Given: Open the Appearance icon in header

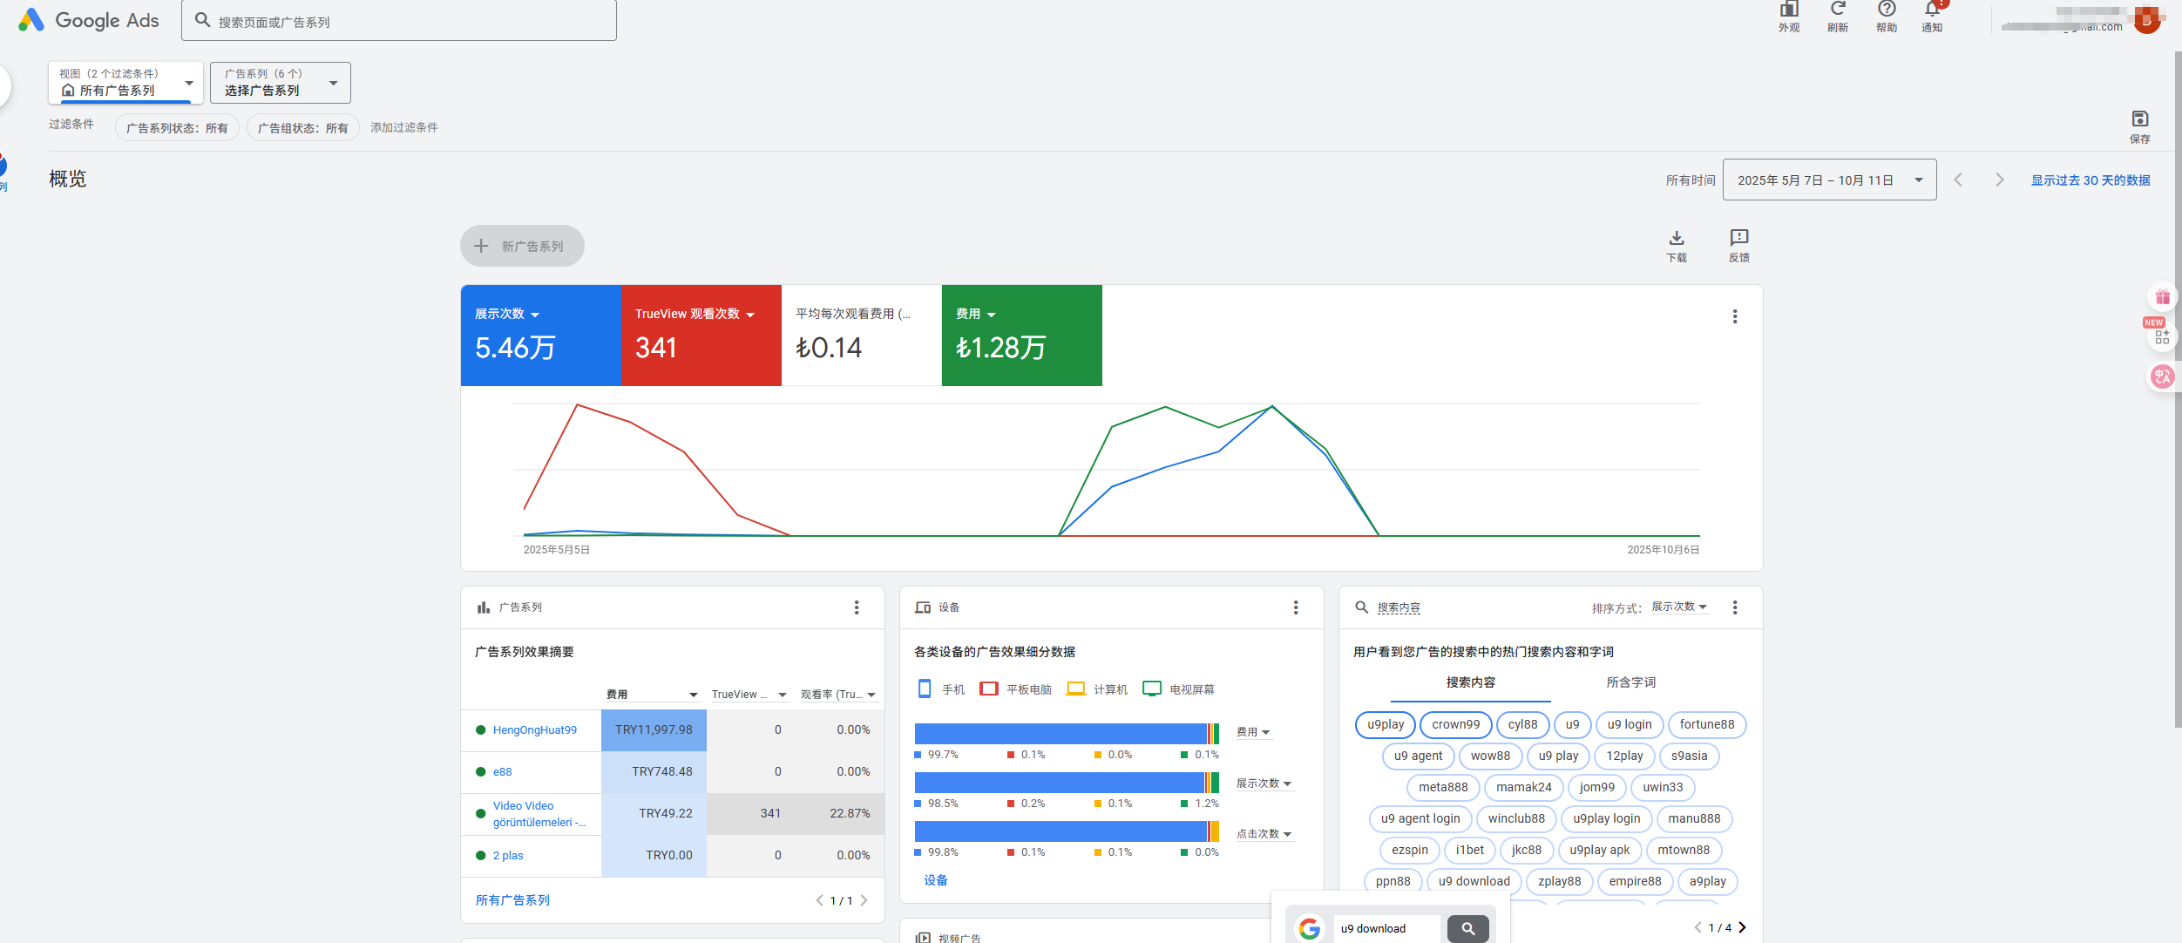Looking at the screenshot, I should (1789, 10).
